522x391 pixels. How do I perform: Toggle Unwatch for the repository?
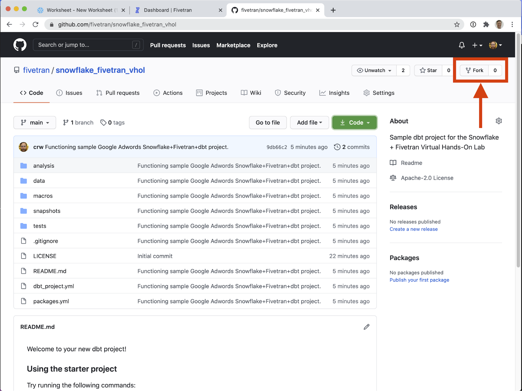(374, 70)
